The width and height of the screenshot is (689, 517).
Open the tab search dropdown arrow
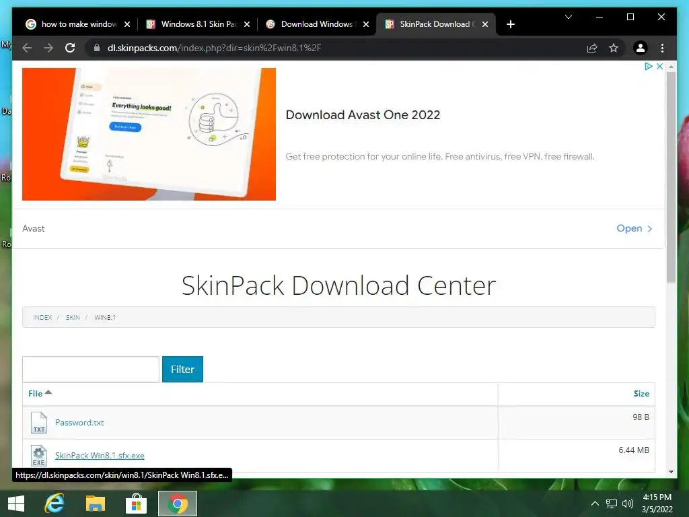click(x=568, y=17)
